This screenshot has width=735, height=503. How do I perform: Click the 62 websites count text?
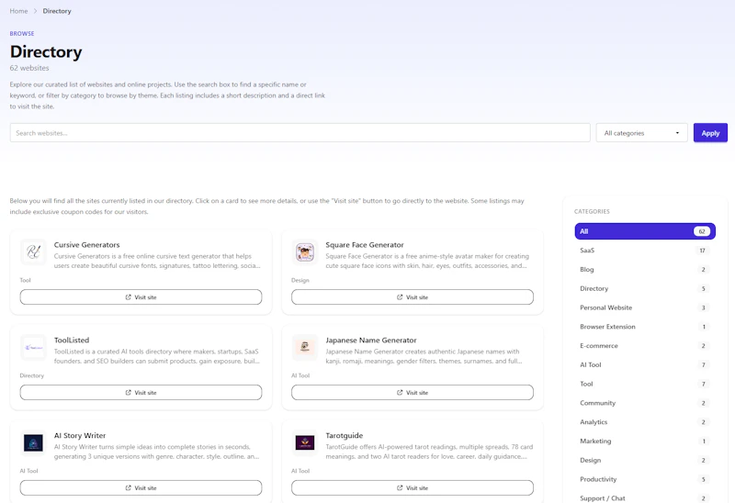(x=29, y=68)
